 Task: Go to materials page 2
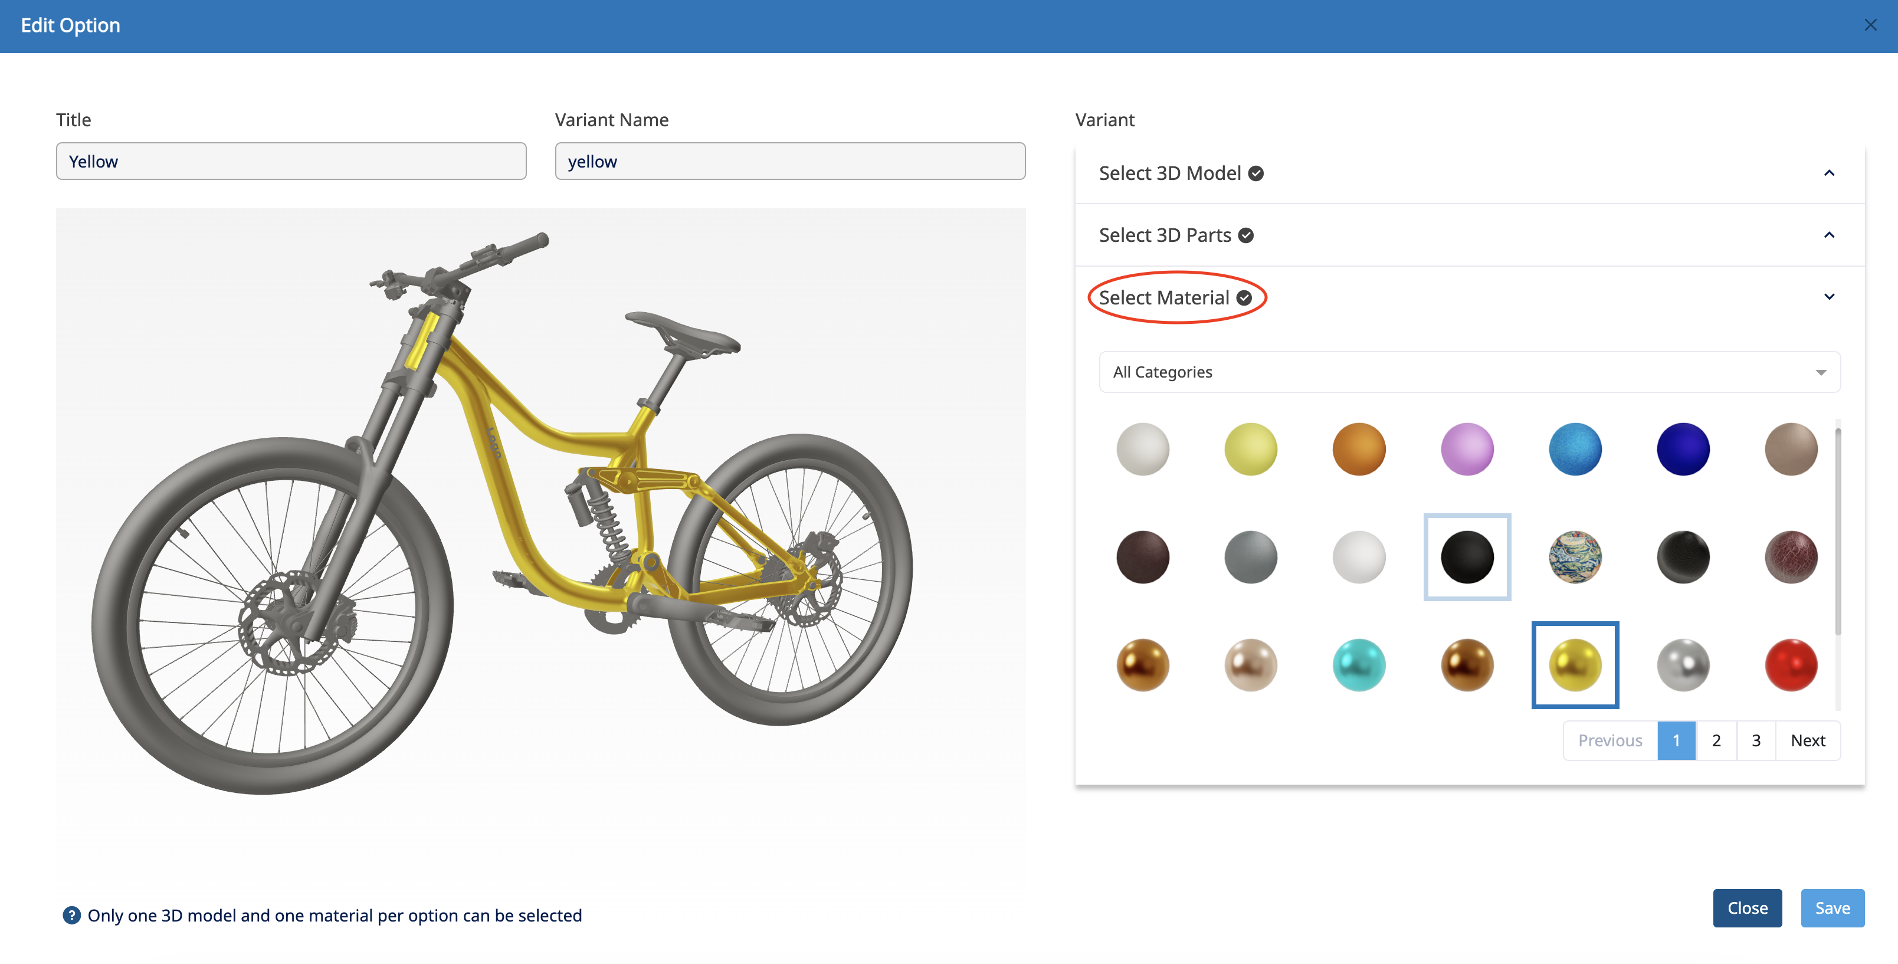pyautogui.click(x=1716, y=740)
